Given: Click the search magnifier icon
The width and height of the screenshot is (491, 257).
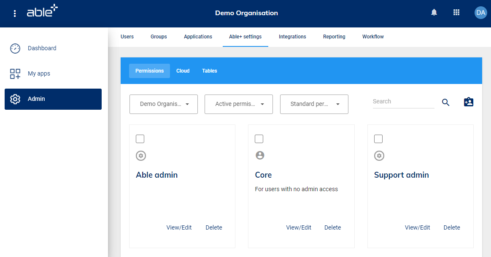Looking at the screenshot, I should [x=446, y=102].
